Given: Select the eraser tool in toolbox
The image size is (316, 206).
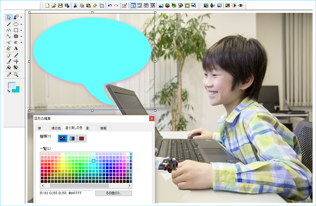Looking at the screenshot, I should click(9, 55).
